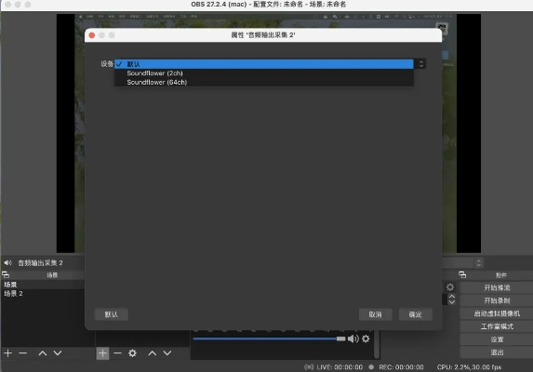Open the 设备 dropdown stepper arrows
The image size is (533, 372).
421,64
